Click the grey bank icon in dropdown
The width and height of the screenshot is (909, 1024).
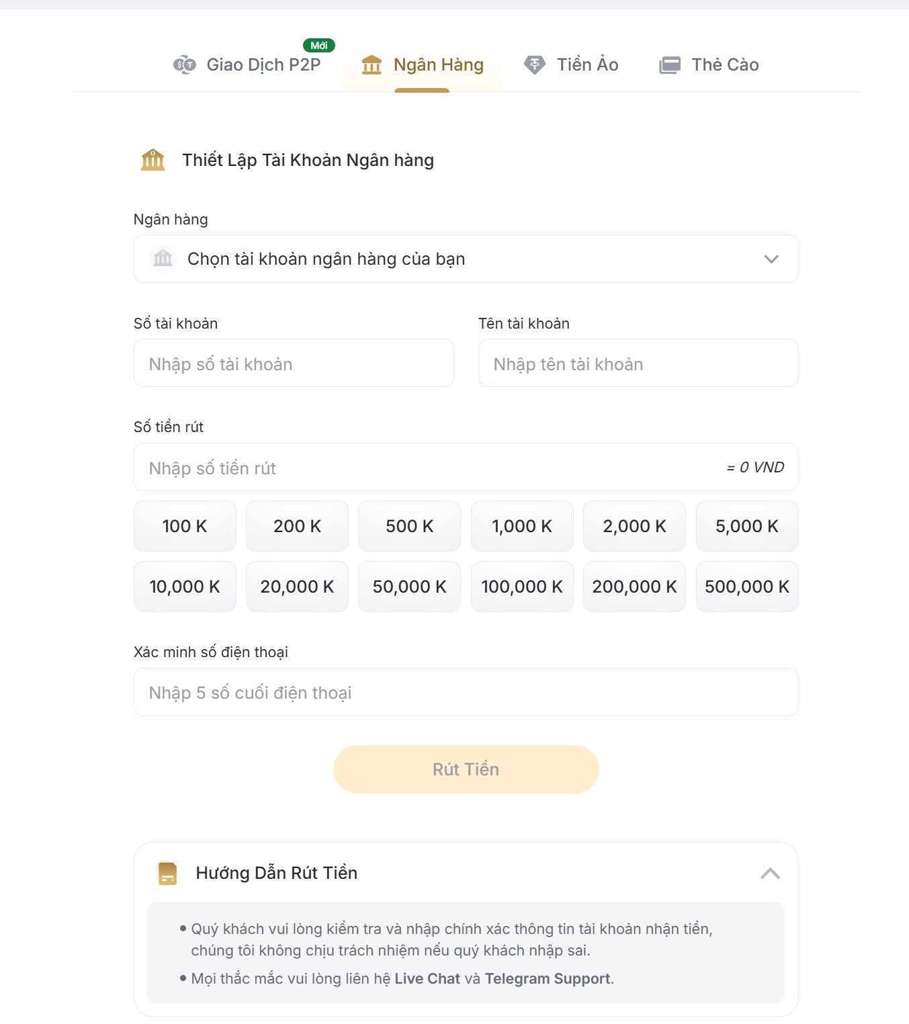coord(163,258)
